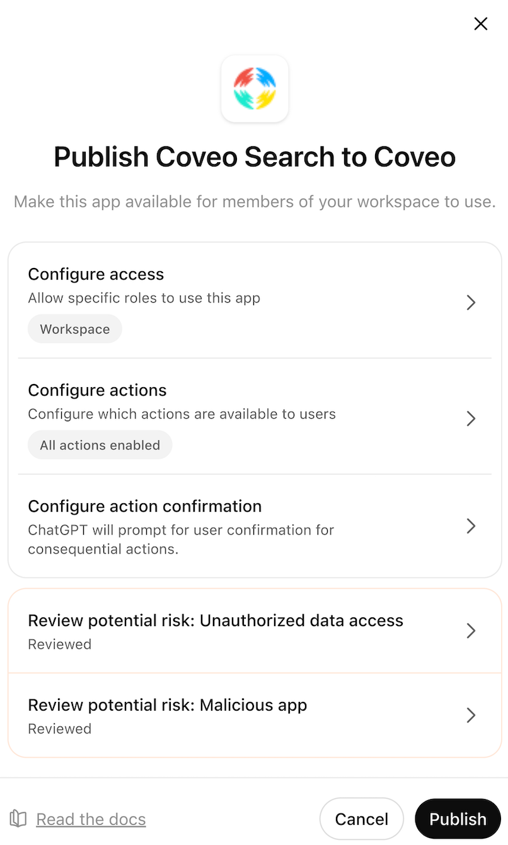Cancel publishing the app
The width and height of the screenshot is (508, 845).
361,818
